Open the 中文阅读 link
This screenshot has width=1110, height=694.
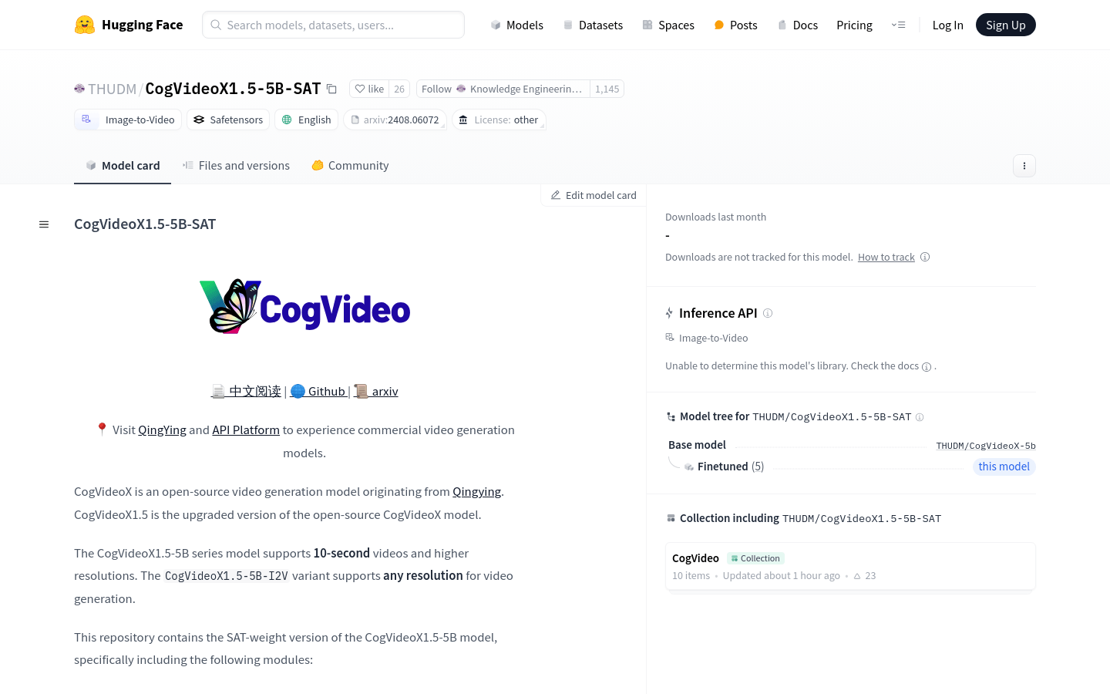(x=246, y=391)
